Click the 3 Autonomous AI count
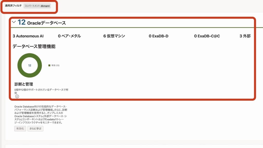This screenshot has width=263, height=148. tap(28, 36)
